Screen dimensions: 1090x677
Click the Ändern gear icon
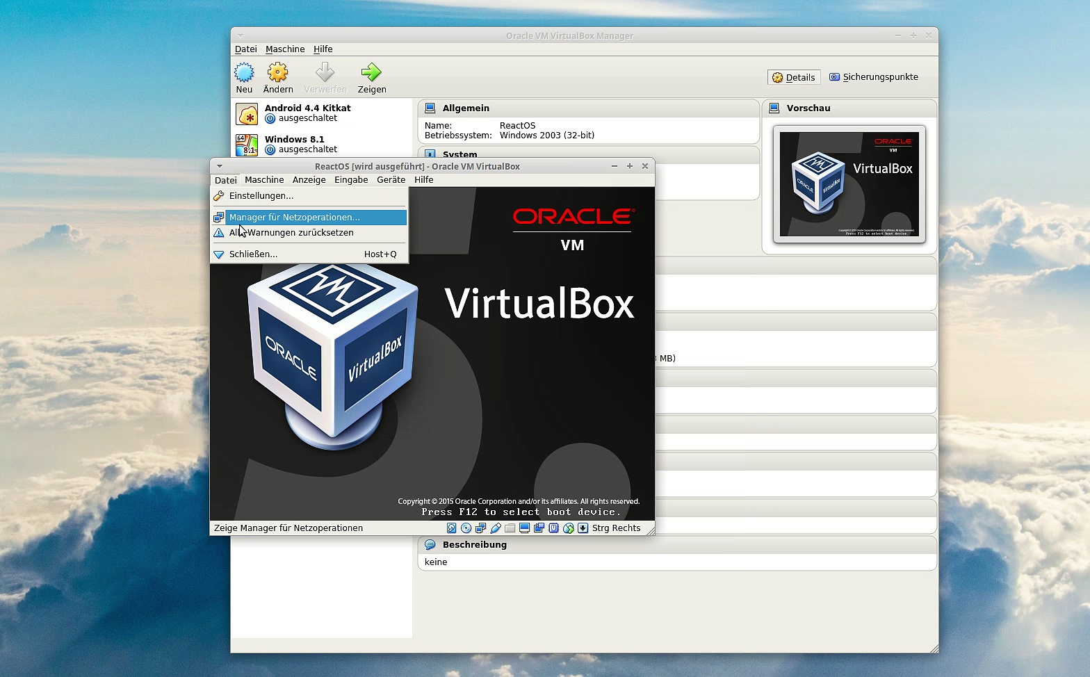(x=277, y=73)
